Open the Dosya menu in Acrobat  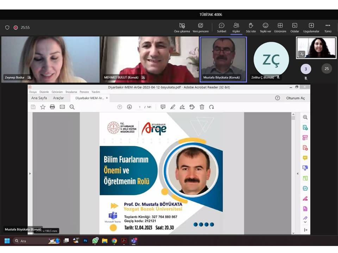pos(33,92)
